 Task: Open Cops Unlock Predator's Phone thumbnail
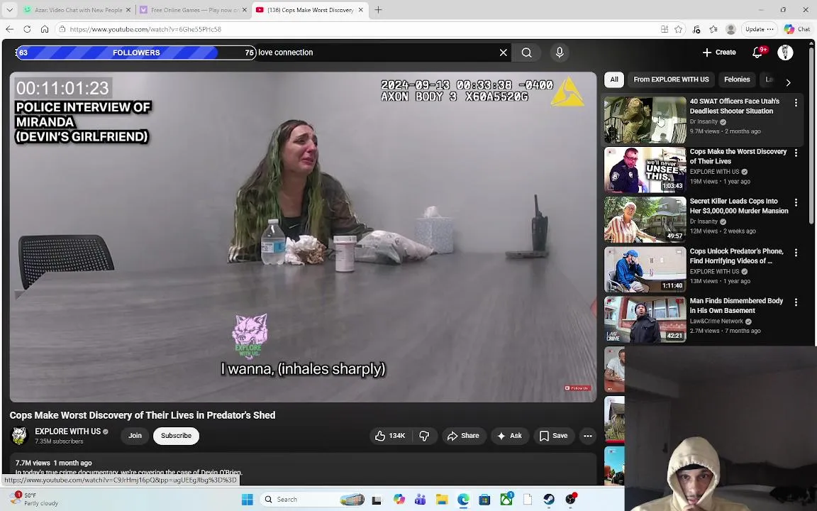click(x=645, y=270)
